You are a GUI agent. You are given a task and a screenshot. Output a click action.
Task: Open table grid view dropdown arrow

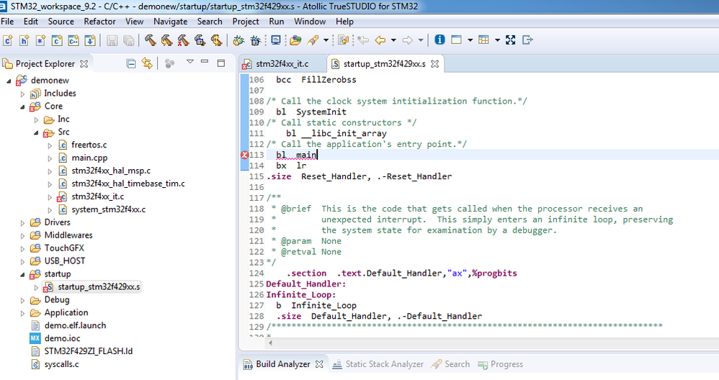(497, 40)
